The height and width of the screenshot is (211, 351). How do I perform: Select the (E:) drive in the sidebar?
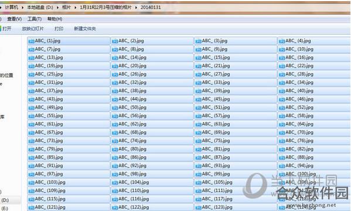click(x=5, y=208)
